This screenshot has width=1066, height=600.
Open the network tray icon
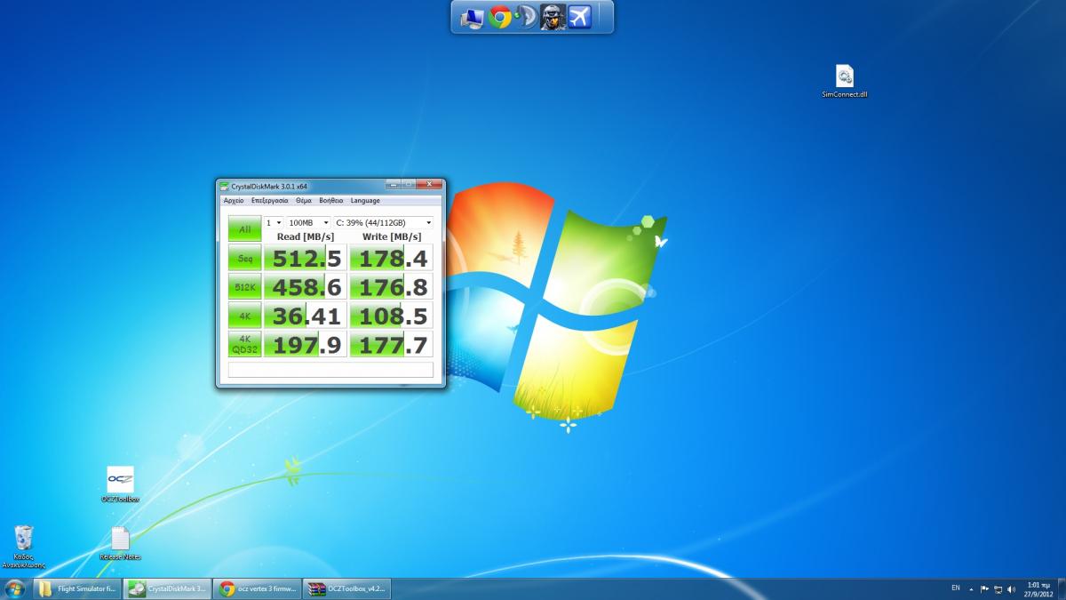[x=998, y=589]
